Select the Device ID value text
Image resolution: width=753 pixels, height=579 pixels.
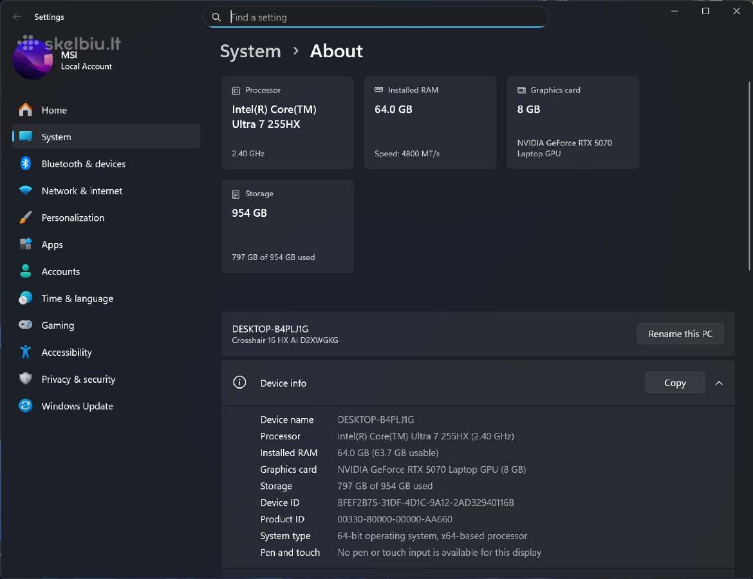425,502
